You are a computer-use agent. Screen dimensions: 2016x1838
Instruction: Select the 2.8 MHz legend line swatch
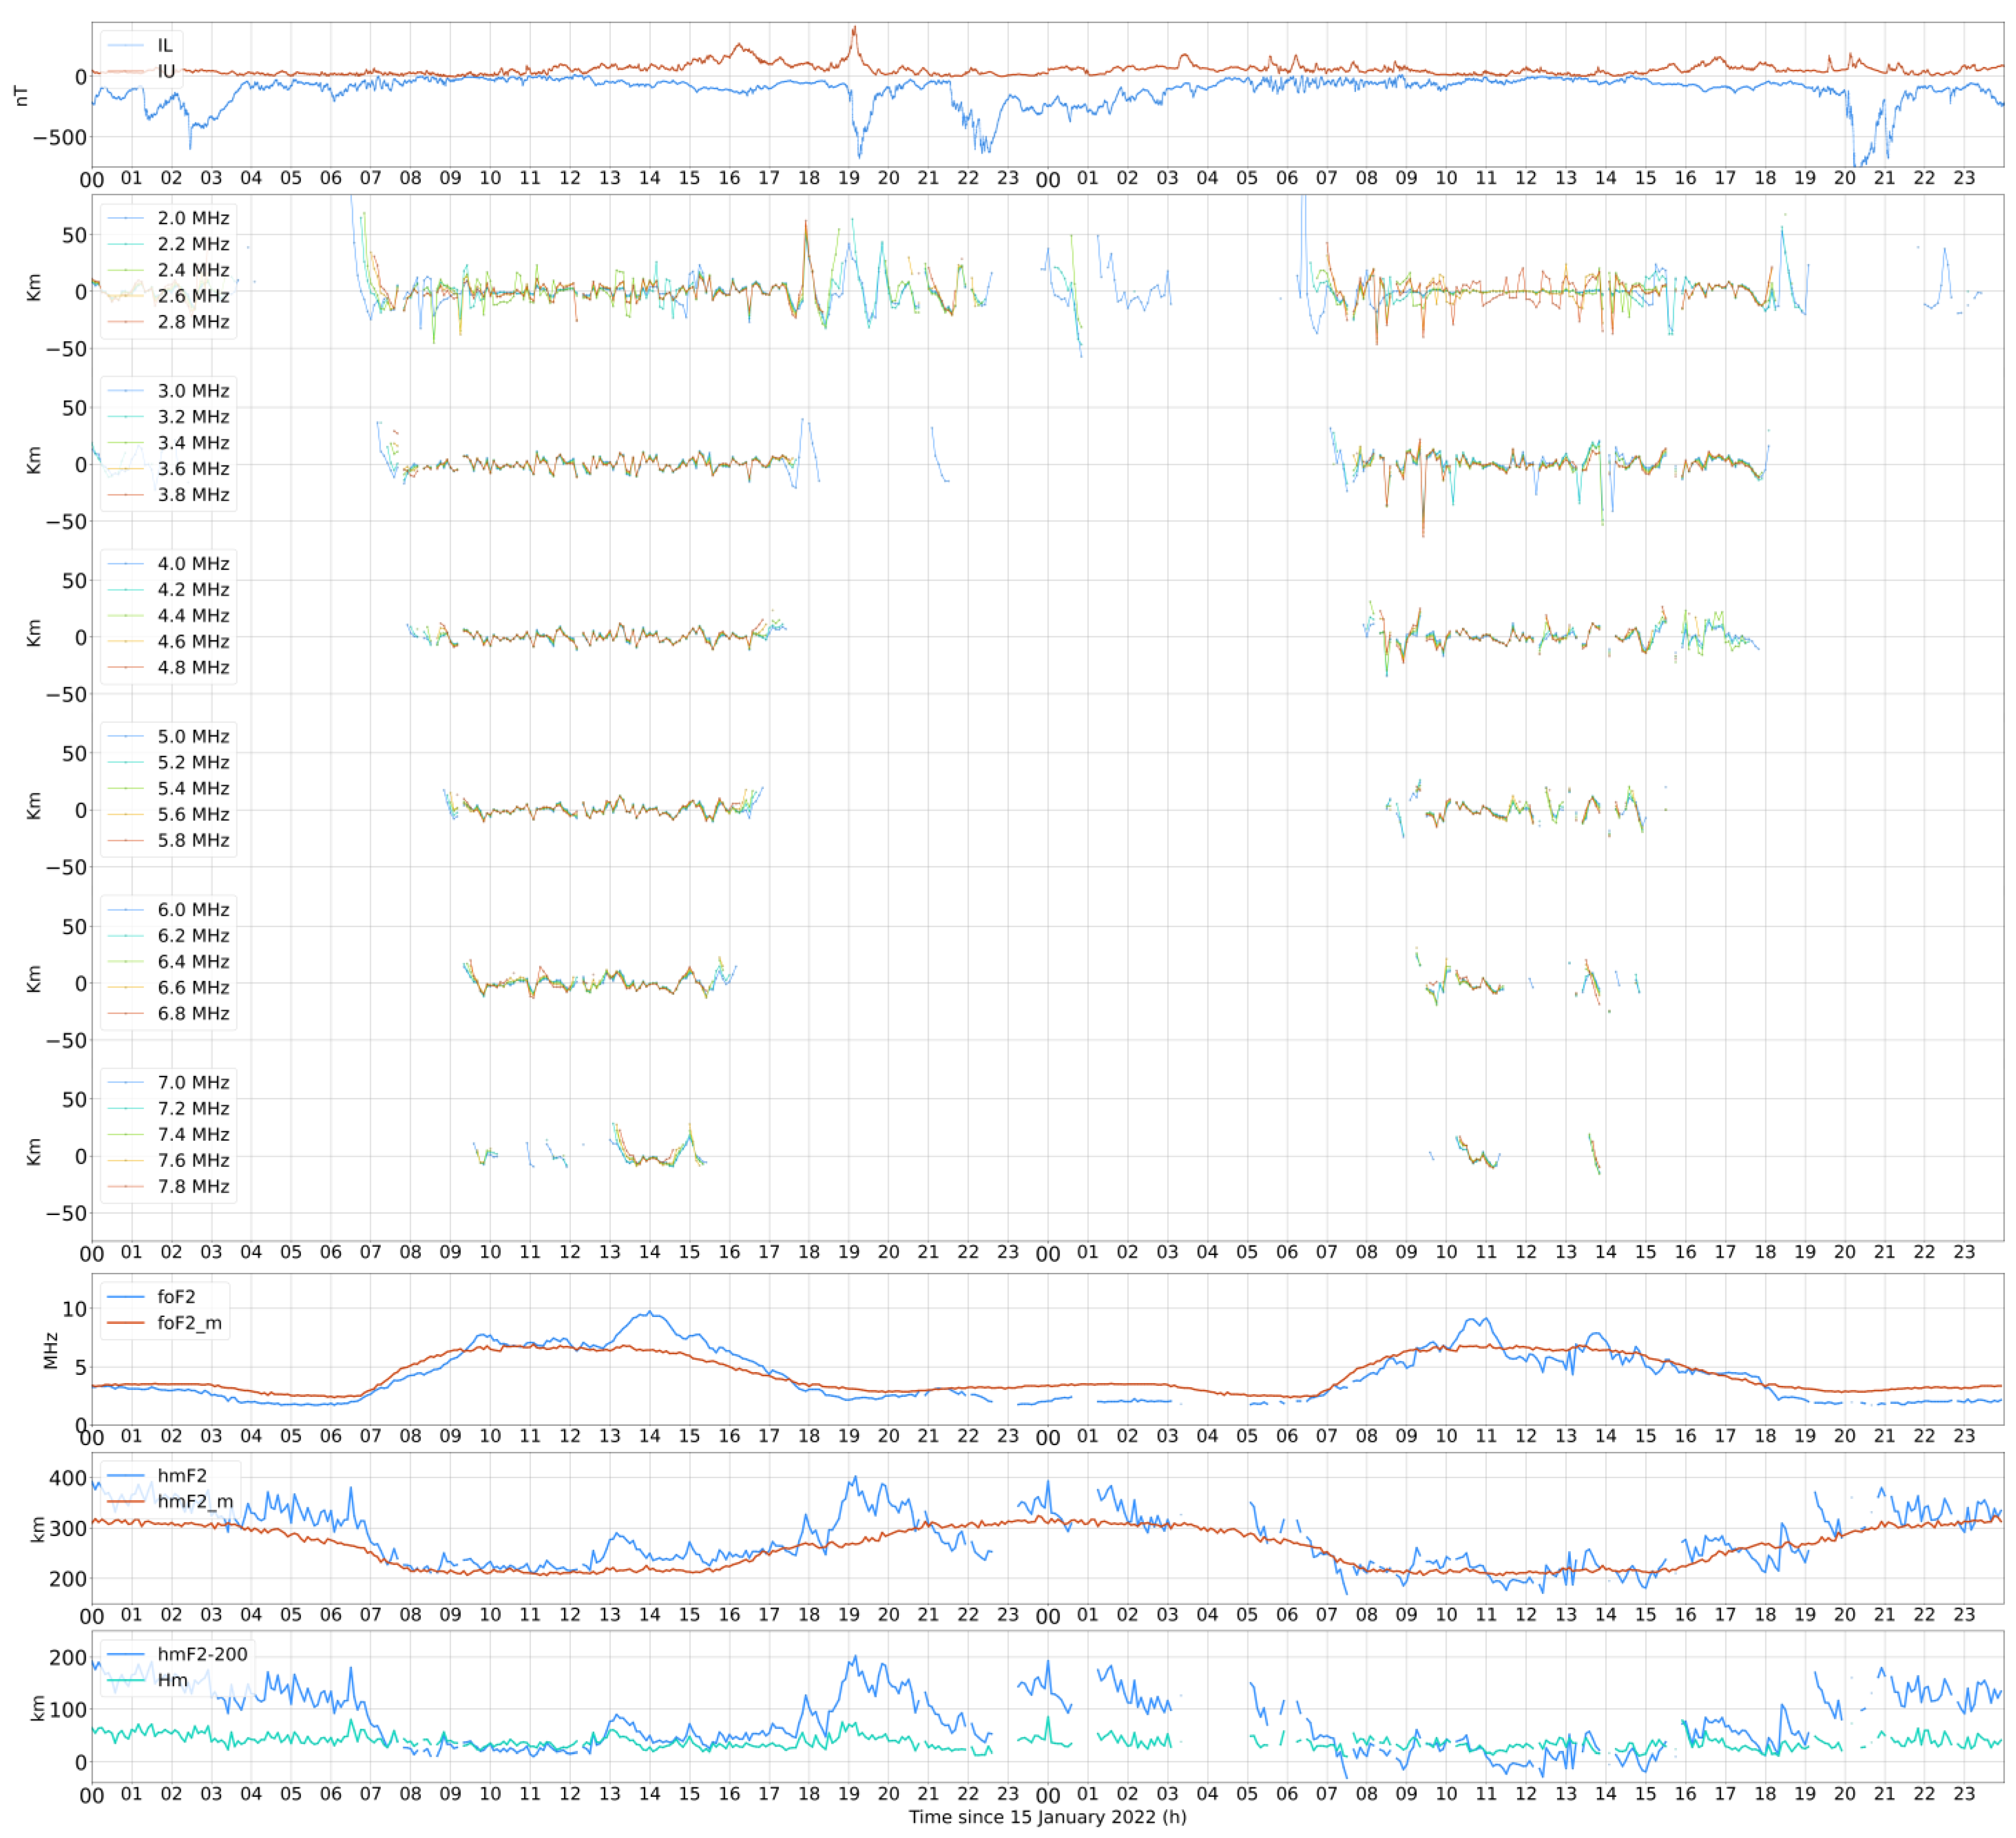(x=126, y=322)
